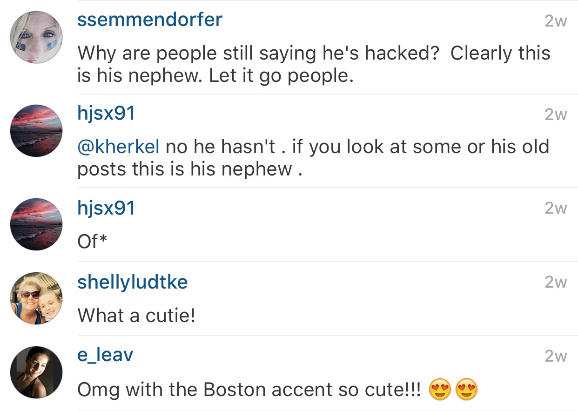Viewport: 578px width, 411px height.
Task: Tap the sunset avatar beside the @kherkel reply
Action: point(36,131)
